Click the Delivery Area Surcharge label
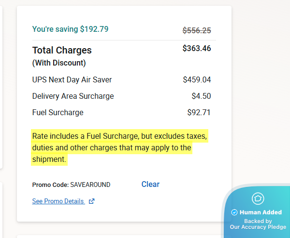The image size is (290, 238). tap(73, 96)
